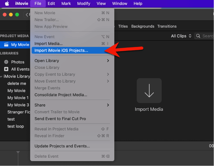Close the File menu in menu bar

(38, 4)
